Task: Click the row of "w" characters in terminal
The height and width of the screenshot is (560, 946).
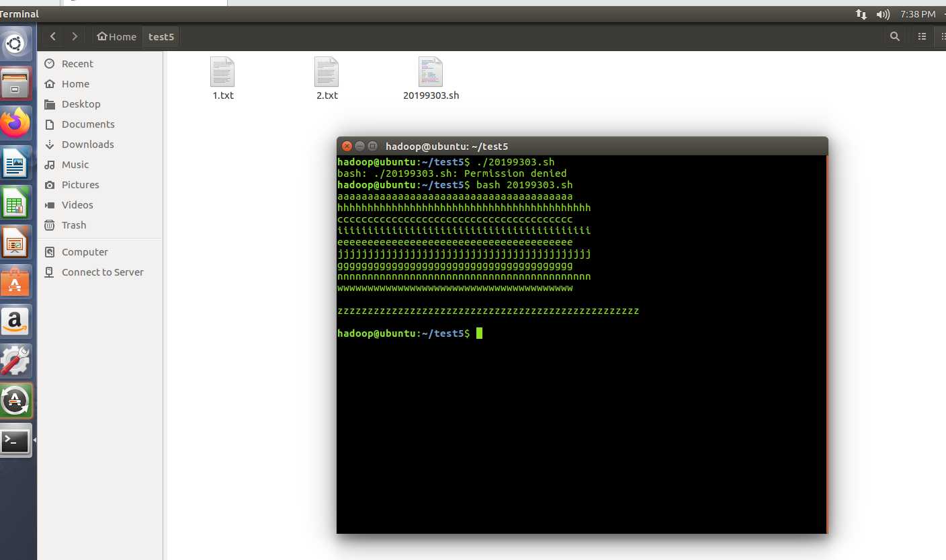Action: pyautogui.click(x=455, y=288)
